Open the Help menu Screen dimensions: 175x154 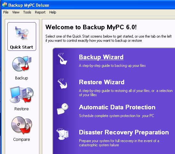[x=53, y=12]
